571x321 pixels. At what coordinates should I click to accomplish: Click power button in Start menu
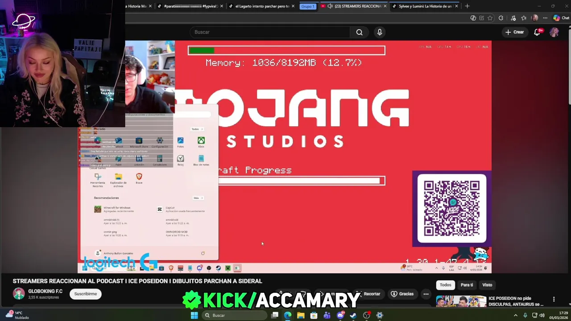203,253
